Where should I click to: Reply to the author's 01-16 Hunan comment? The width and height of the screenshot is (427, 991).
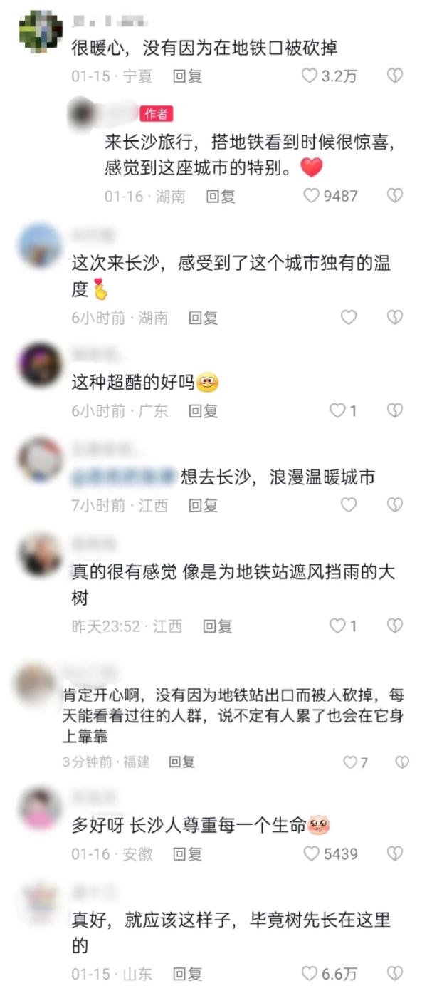[x=221, y=196]
